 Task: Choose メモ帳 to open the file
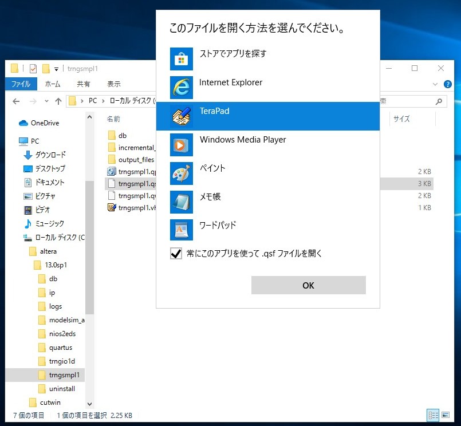(268, 202)
